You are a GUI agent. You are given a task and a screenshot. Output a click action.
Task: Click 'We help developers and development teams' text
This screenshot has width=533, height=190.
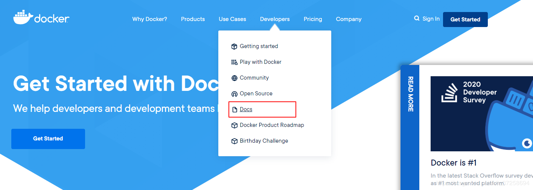coord(114,109)
